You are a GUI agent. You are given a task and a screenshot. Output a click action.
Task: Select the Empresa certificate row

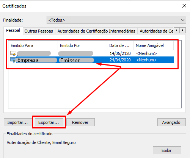pos(92,60)
